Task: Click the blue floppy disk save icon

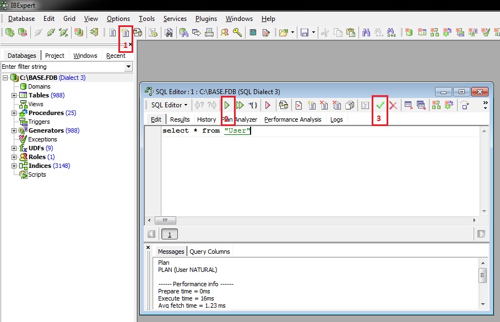Action: [304, 32]
